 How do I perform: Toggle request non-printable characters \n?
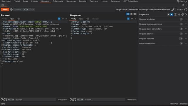pyautogui.click(x=63, y=19)
